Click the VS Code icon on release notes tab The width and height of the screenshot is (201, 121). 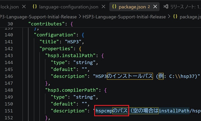tap(166, 6)
